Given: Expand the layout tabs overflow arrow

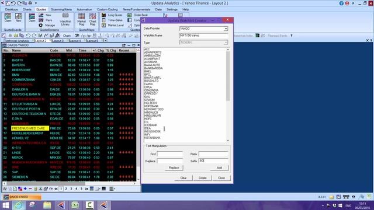Looking at the screenshot, I should (105, 41).
